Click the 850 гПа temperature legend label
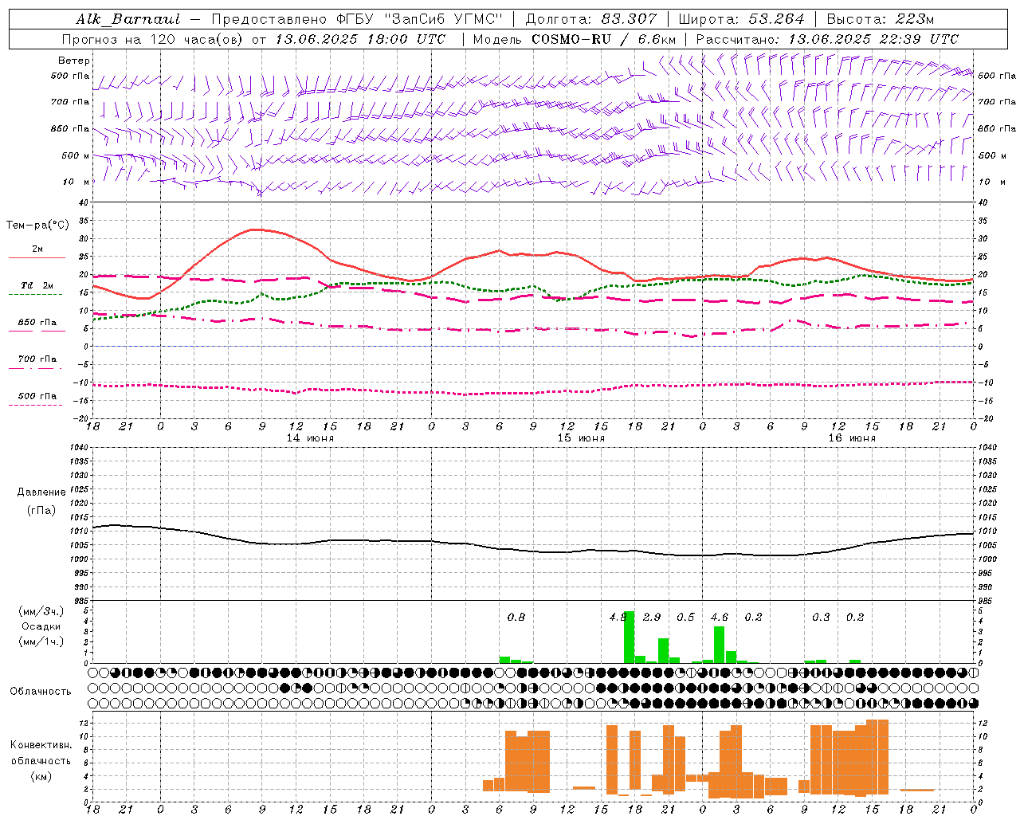The height and width of the screenshot is (816, 1020). click(37, 323)
